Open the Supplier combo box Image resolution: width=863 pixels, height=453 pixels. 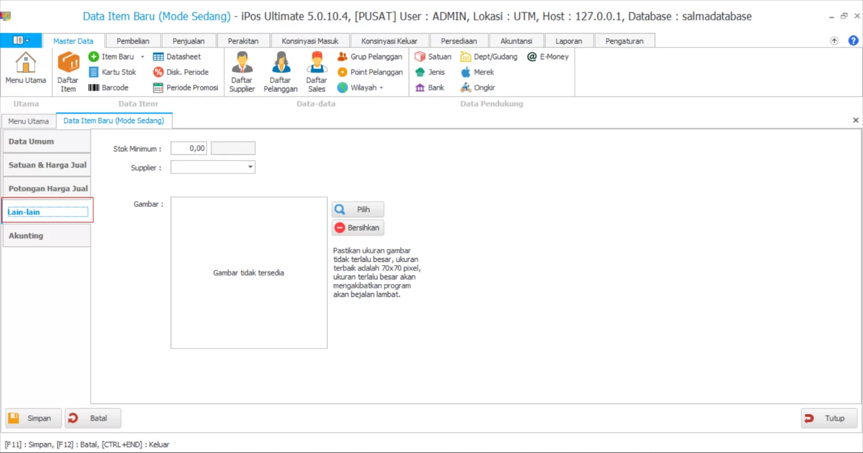[213, 167]
